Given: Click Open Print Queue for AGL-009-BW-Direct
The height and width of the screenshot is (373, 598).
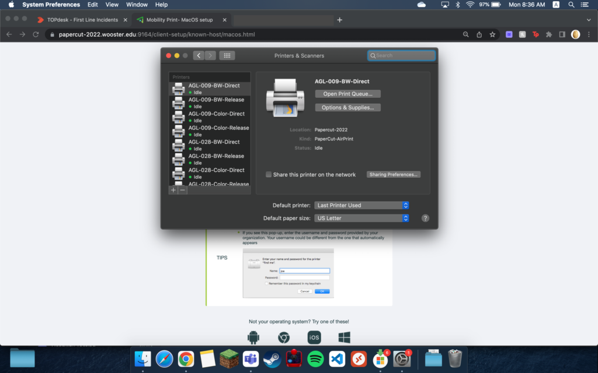Looking at the screenshot, I should [347, 93].
